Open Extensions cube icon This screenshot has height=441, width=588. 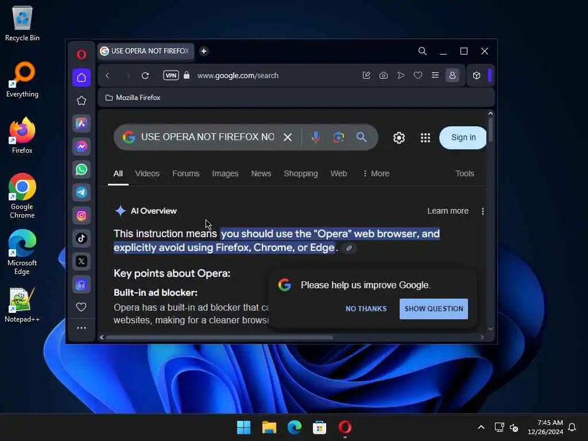pyautogui.click(x=477, y=75)
